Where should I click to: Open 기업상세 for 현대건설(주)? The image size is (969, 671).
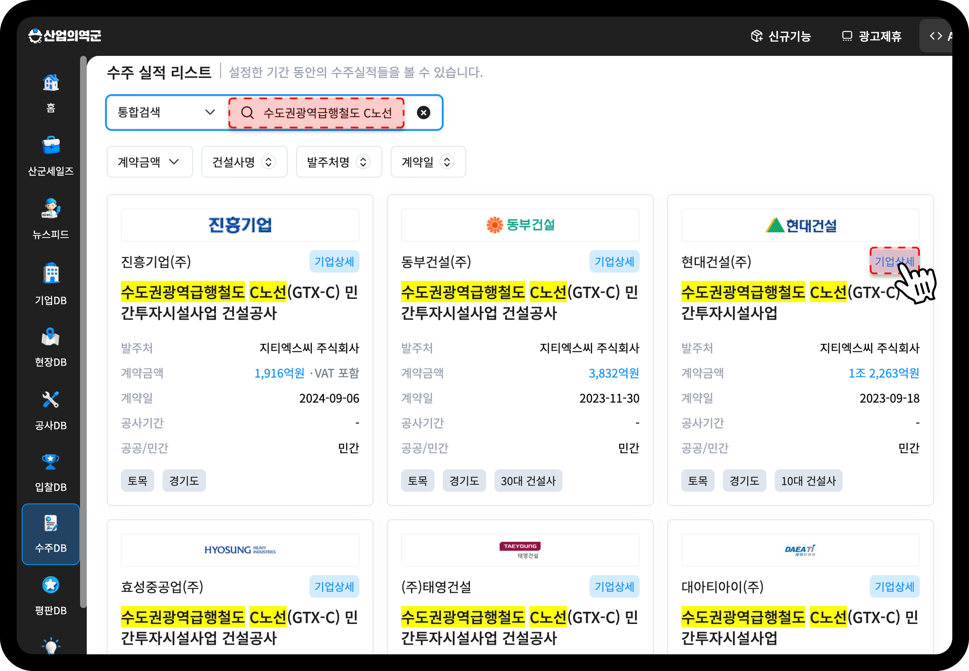pyautogui.click(x=895, y=261)
